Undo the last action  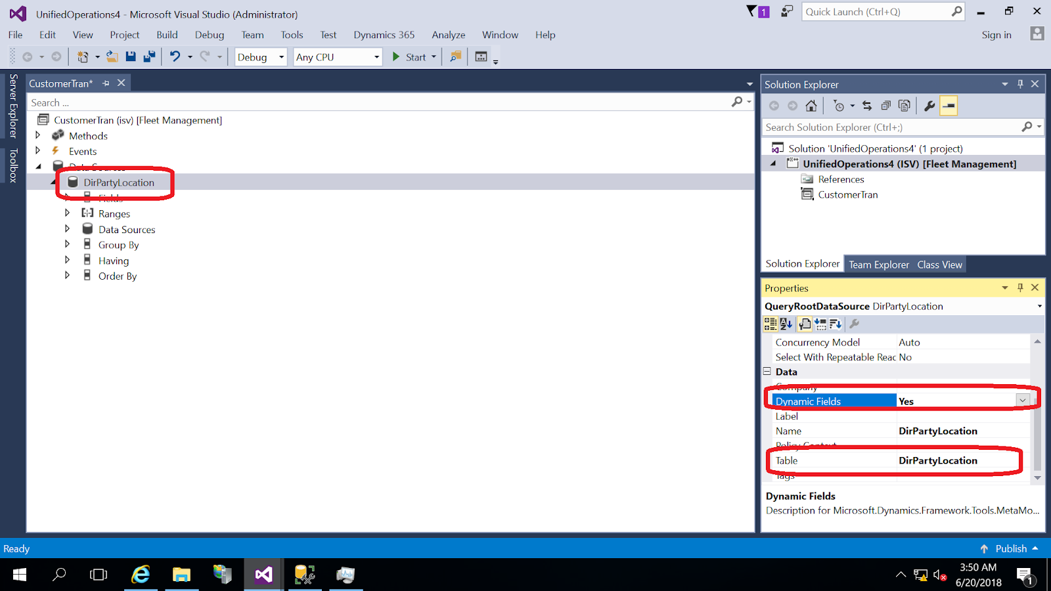click(175, 57)
